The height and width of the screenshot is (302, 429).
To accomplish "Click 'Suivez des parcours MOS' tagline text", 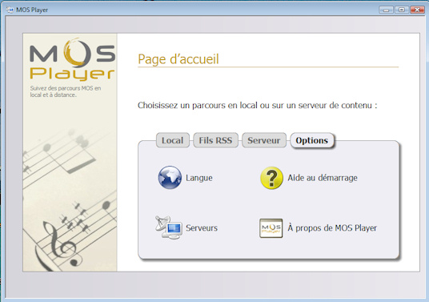I will [66, 91].
